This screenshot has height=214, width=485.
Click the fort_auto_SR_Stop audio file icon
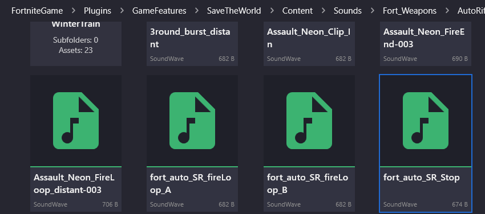coord(425,121)
